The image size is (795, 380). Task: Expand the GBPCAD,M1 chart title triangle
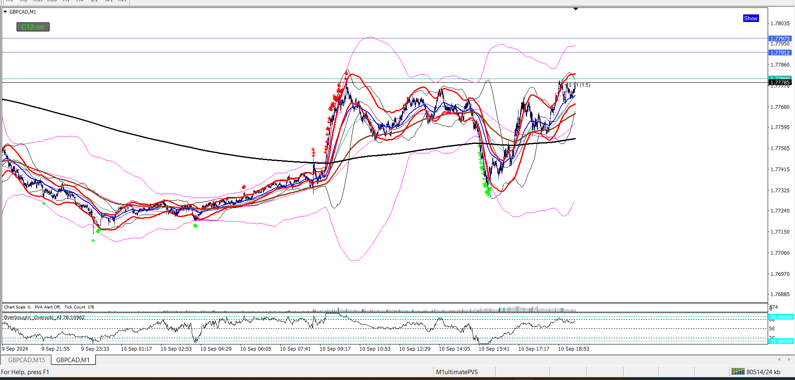pyautogui.click(x=5, y=12)
